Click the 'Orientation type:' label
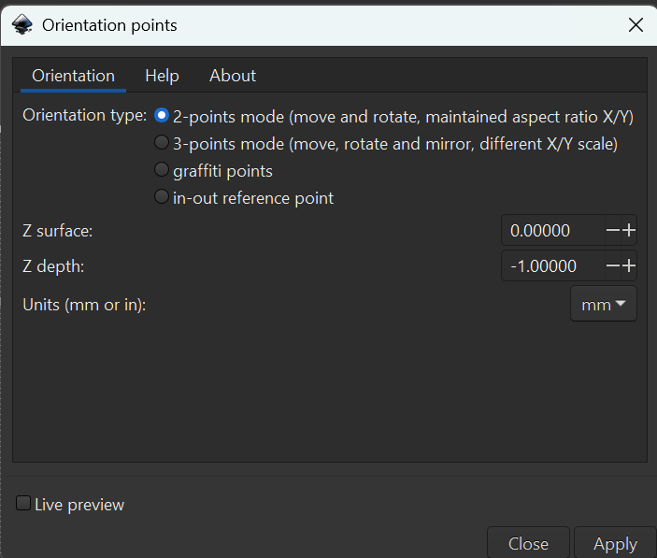Viewport: 657px width, 558px height. pos(85,115)
